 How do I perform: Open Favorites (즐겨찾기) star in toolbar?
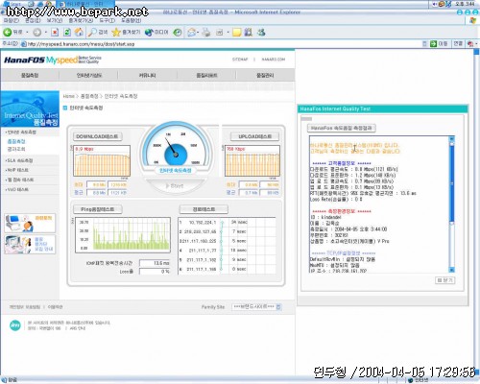tap(126, 33)
